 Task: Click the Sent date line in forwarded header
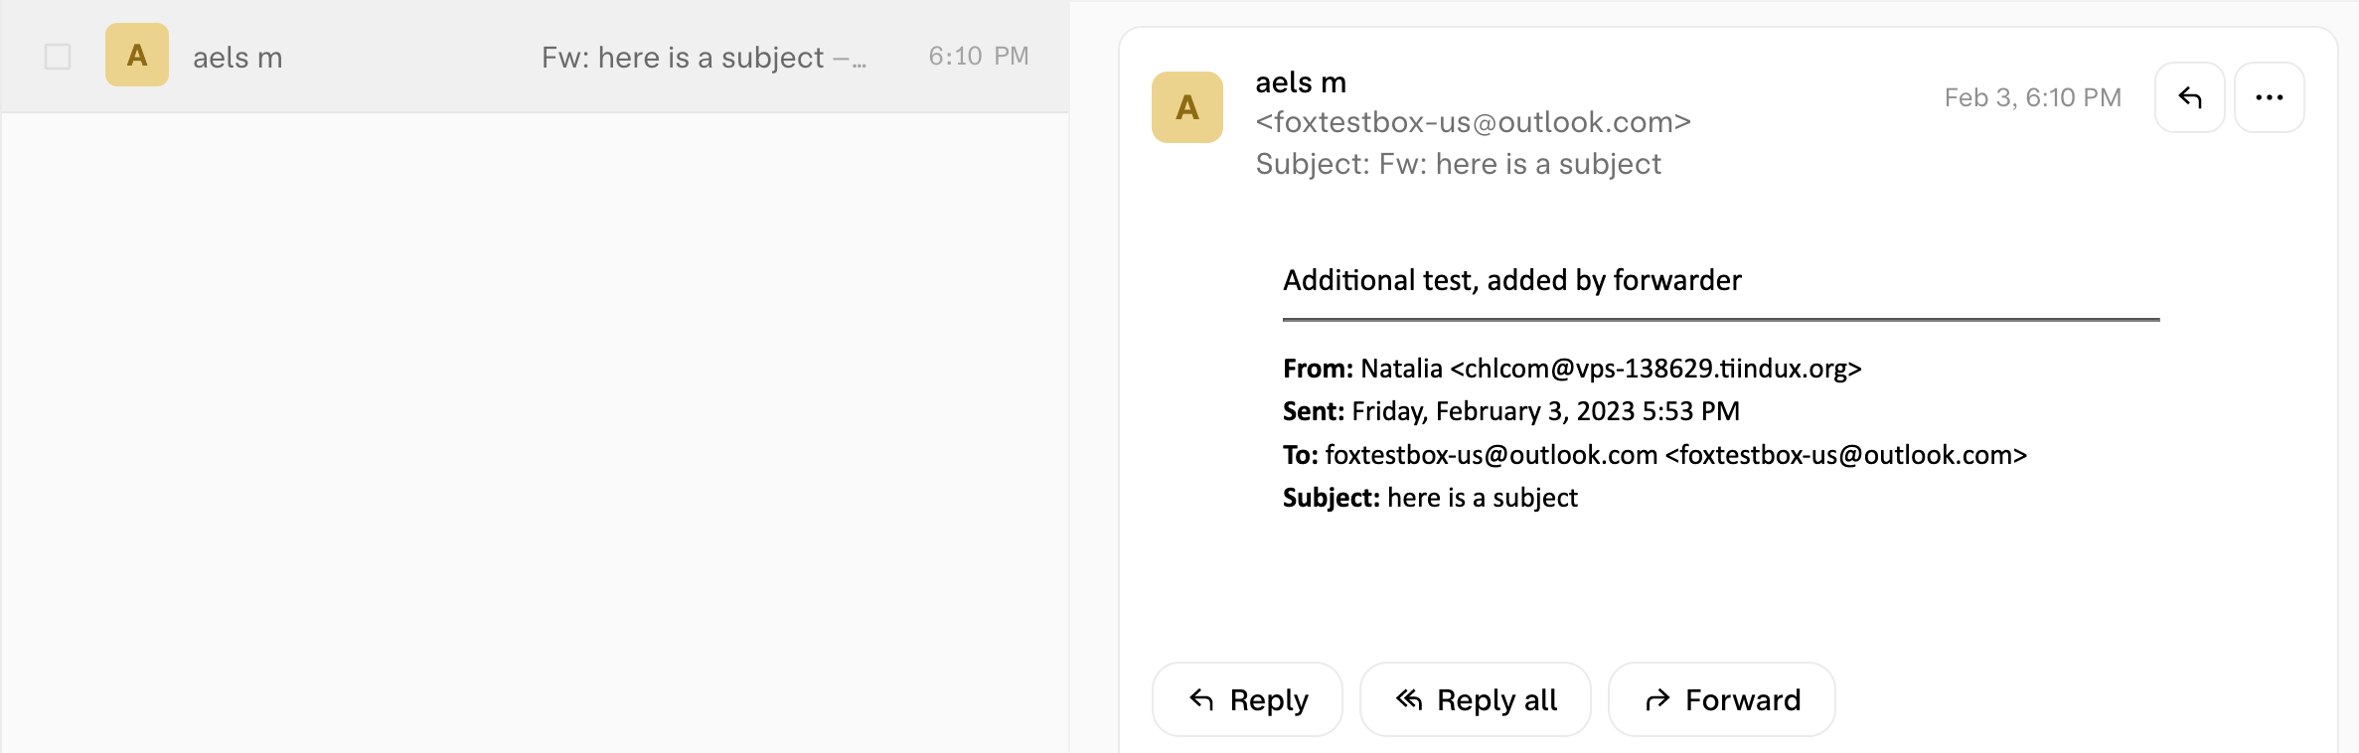tap(1510, 411)
